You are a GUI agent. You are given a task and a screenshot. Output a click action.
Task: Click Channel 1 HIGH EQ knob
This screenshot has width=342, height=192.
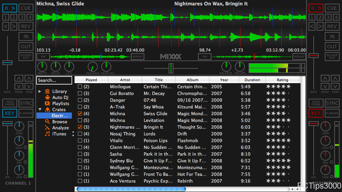pyautogui.click(x=19, y=141)
